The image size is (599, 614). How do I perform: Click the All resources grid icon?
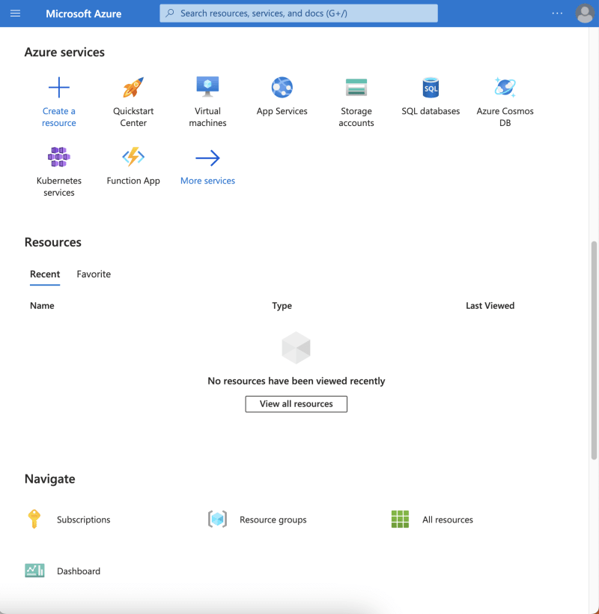click(x=400, y=520)
